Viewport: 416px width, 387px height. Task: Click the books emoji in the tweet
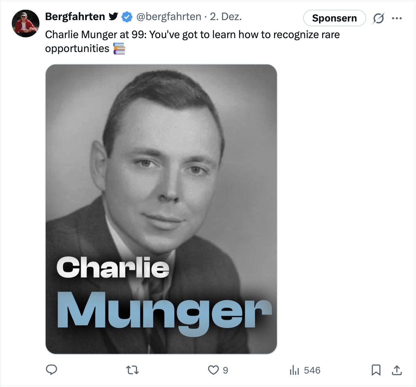(119, 49)
